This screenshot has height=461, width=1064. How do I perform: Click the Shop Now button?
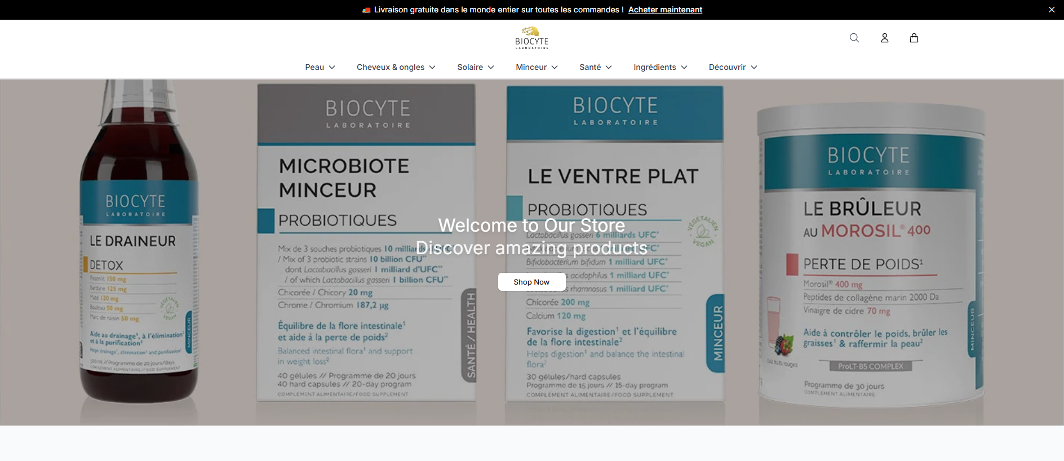click(x=531, y=282)
